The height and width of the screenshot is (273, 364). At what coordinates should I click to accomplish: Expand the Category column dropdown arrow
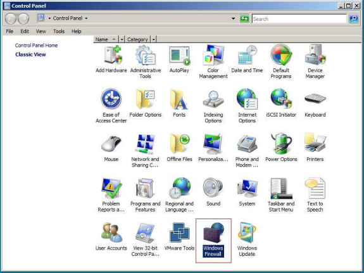click(154, 39)
